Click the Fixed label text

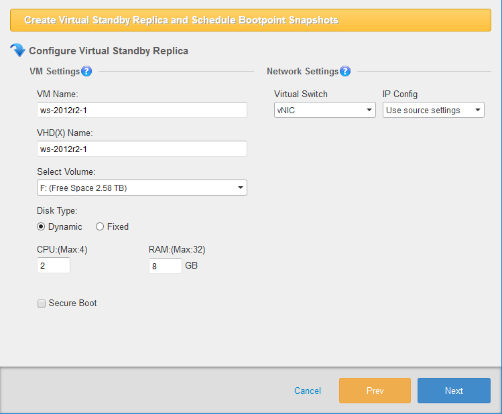(x=118, y=227)
